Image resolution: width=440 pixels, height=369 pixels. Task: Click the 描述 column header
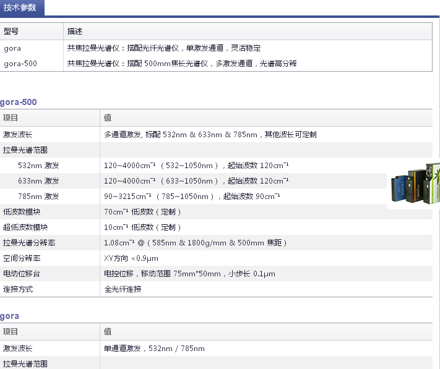[75, 32]
